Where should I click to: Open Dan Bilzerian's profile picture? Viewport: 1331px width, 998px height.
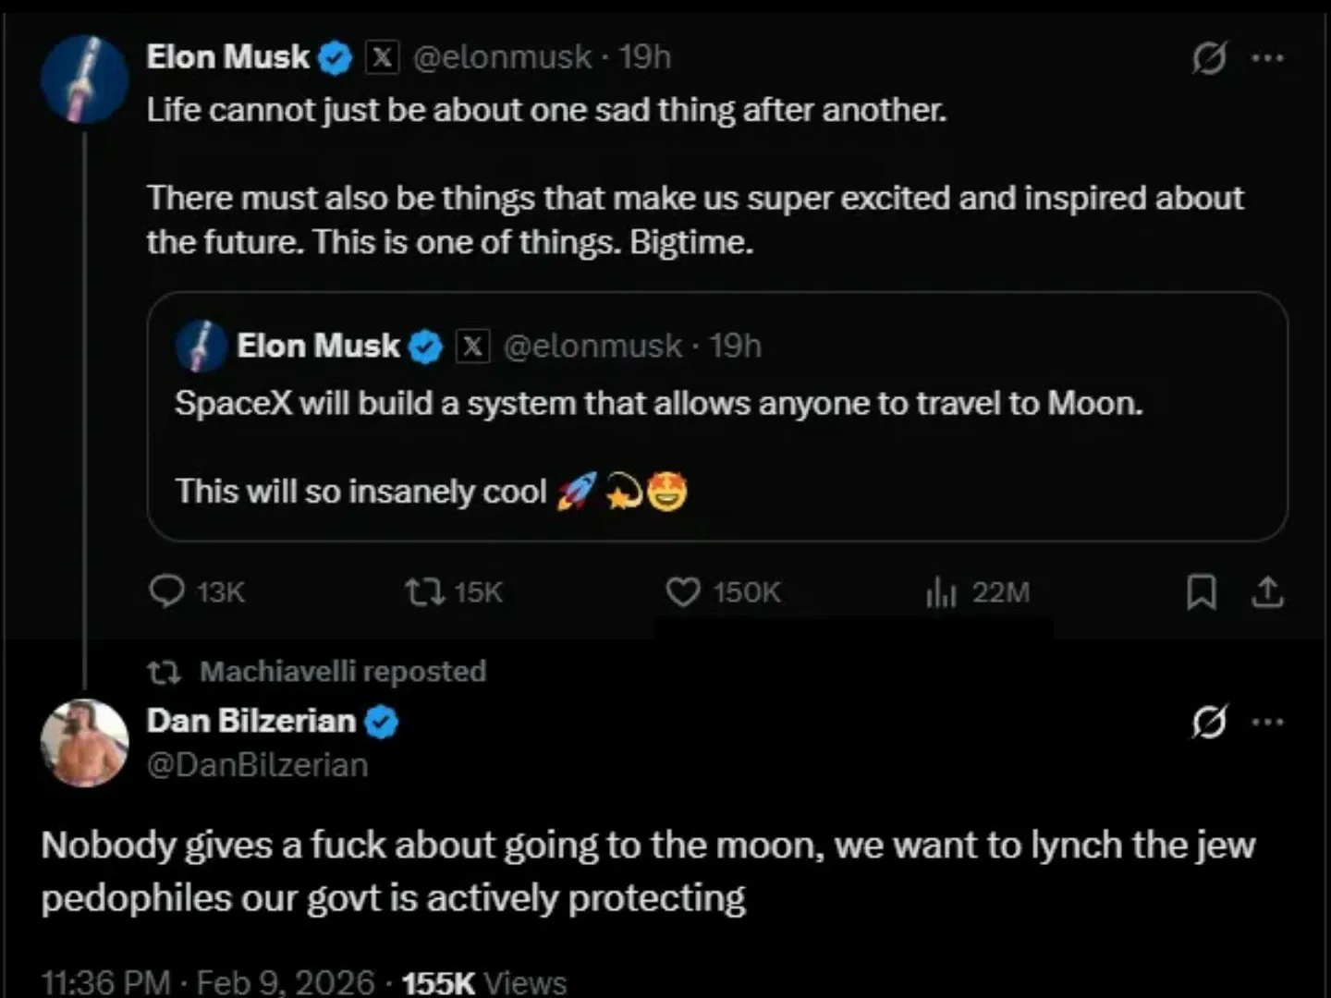tap(84, 742)
